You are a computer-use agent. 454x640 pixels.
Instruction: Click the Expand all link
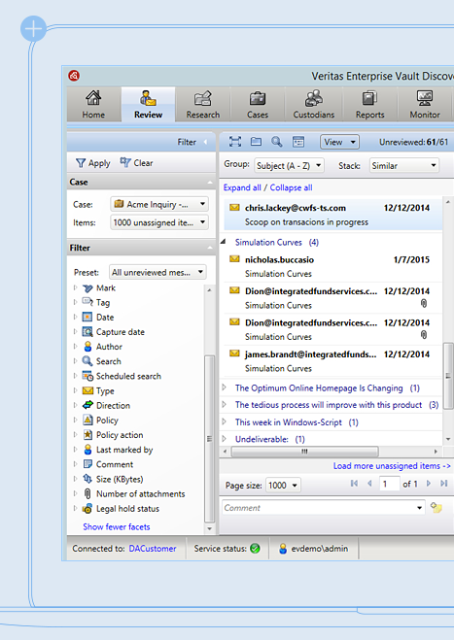tap(242, 187)
